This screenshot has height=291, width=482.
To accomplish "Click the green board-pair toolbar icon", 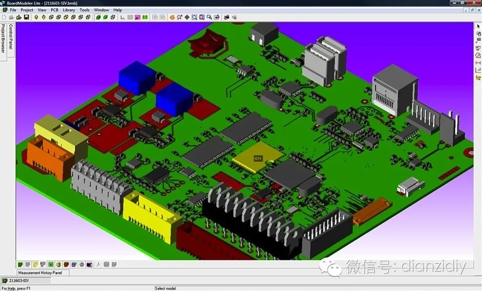I will 145,17.
